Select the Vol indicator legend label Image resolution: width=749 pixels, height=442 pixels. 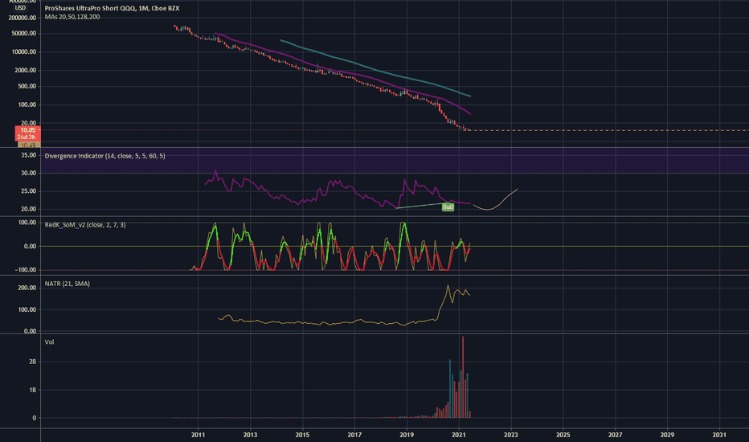pyautogui.click(x=49, y=342)
